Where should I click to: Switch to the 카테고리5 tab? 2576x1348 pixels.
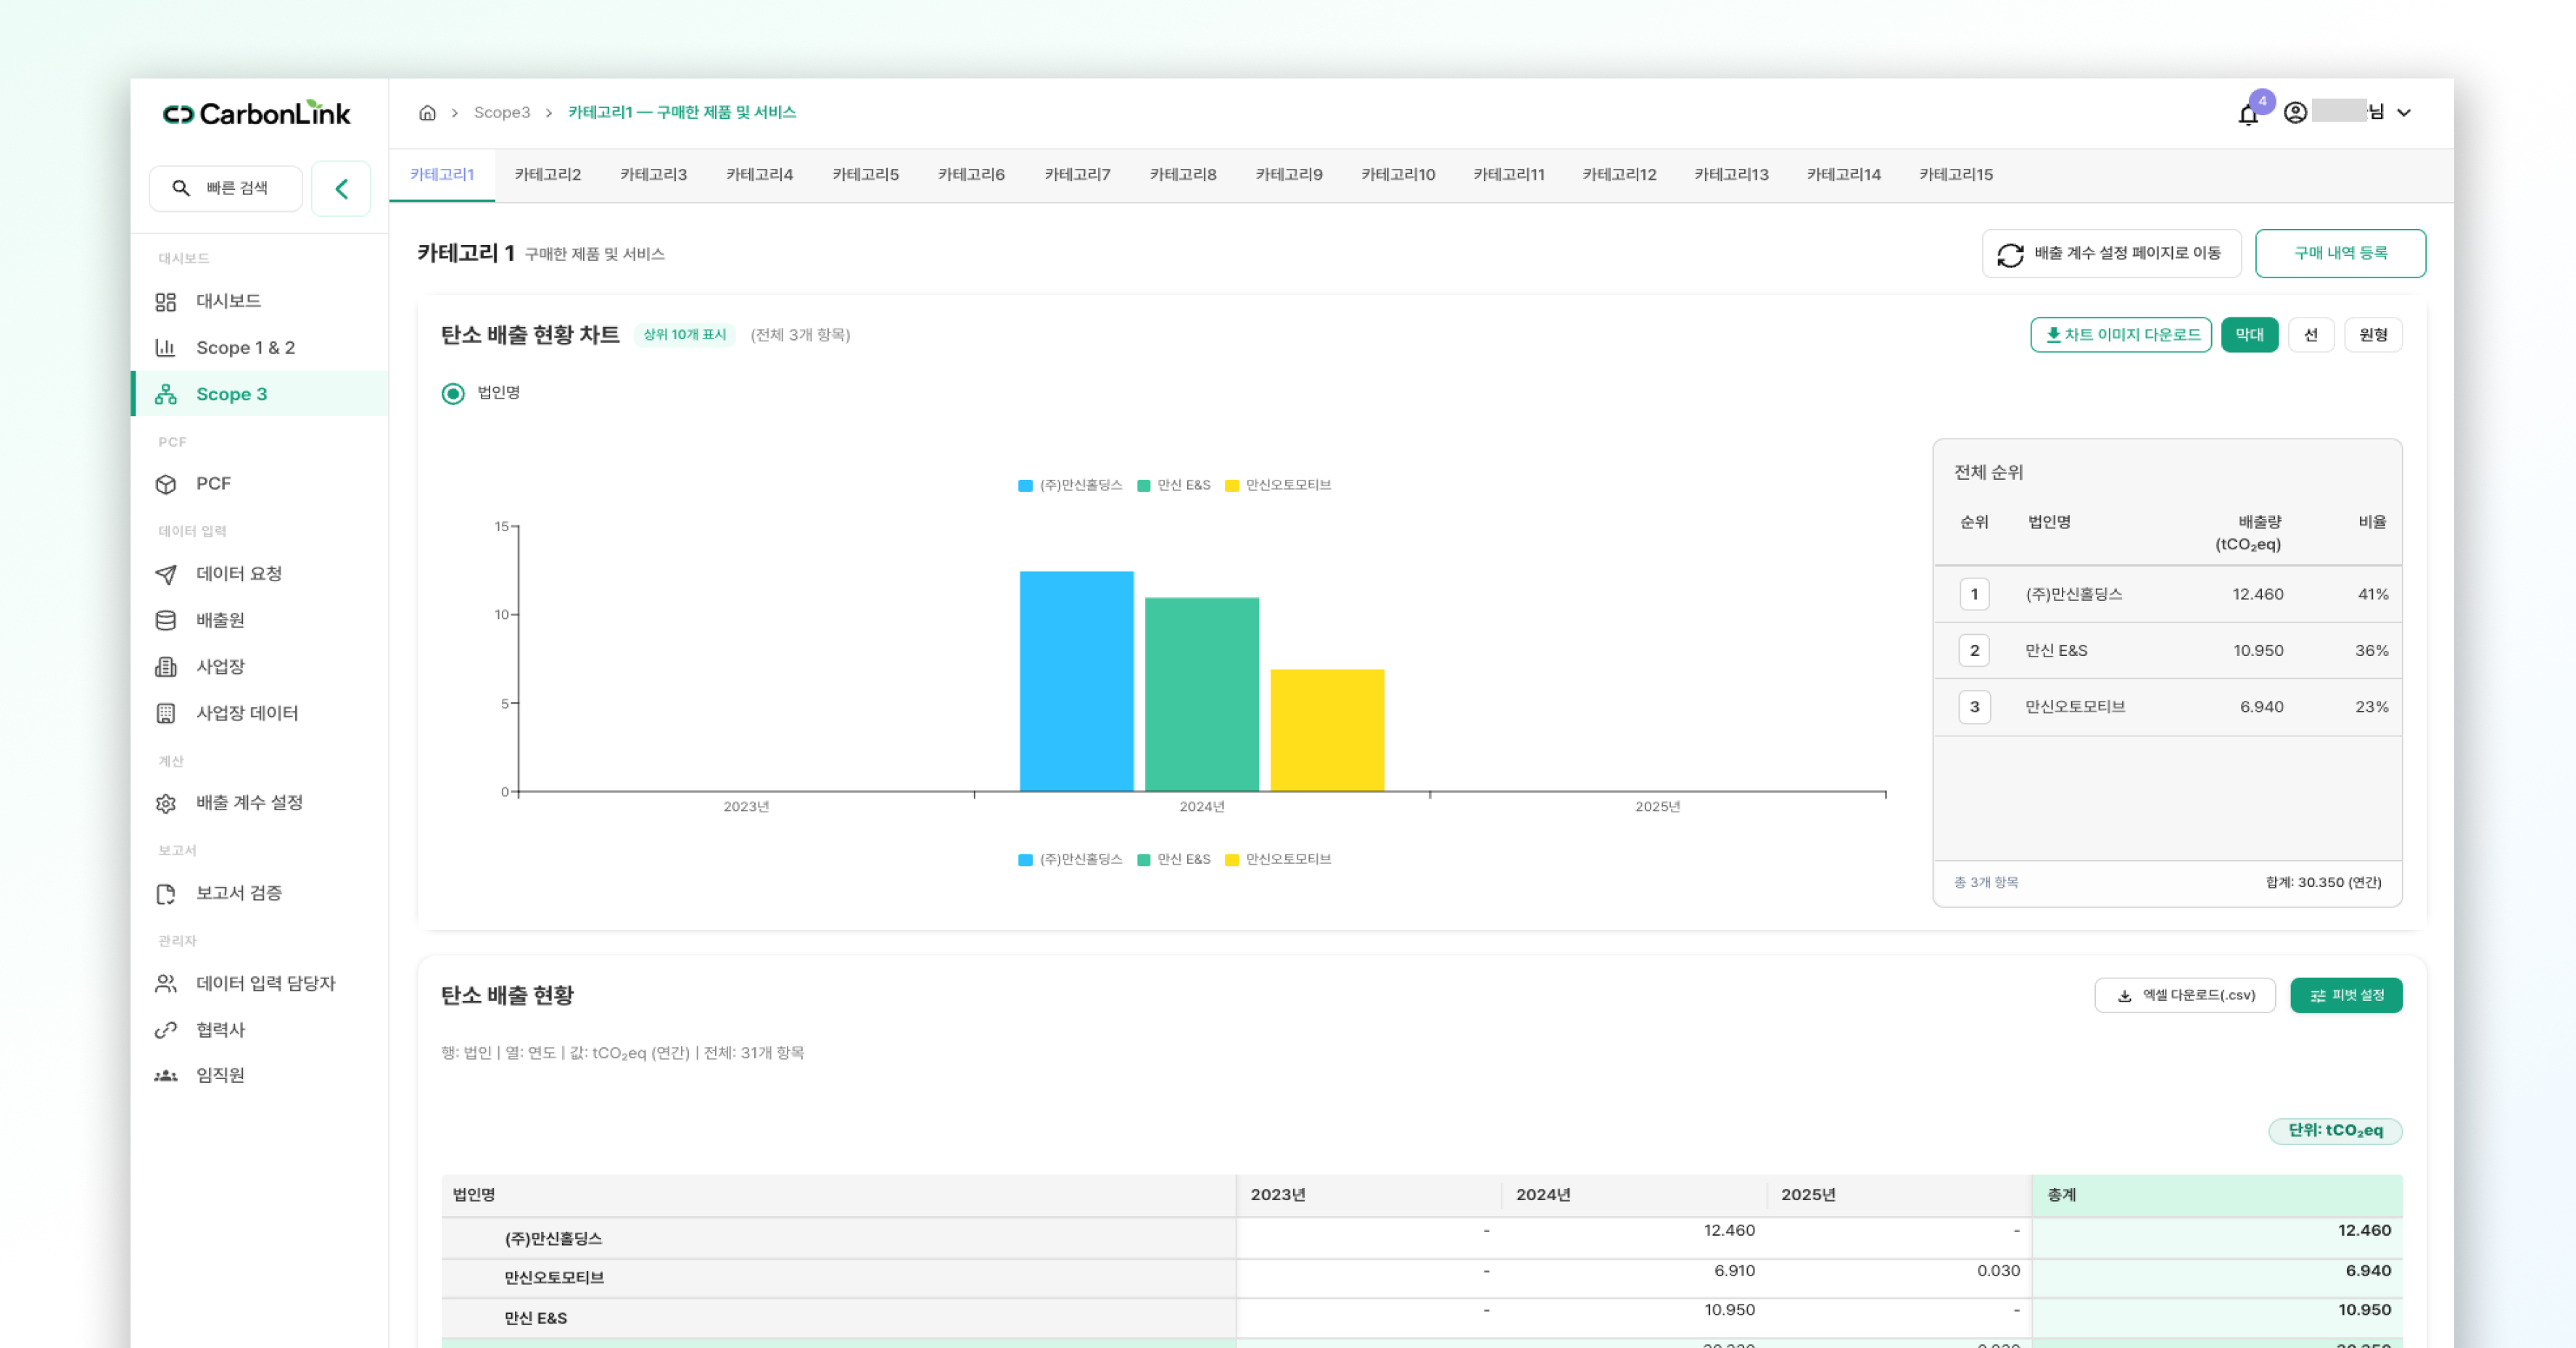pyautogui.click(x=865, y=175)
